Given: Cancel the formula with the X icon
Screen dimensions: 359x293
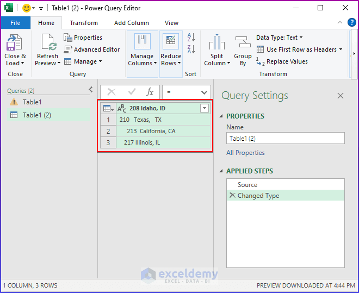Looking at the screenshot, I should click(x=112, y=92).
